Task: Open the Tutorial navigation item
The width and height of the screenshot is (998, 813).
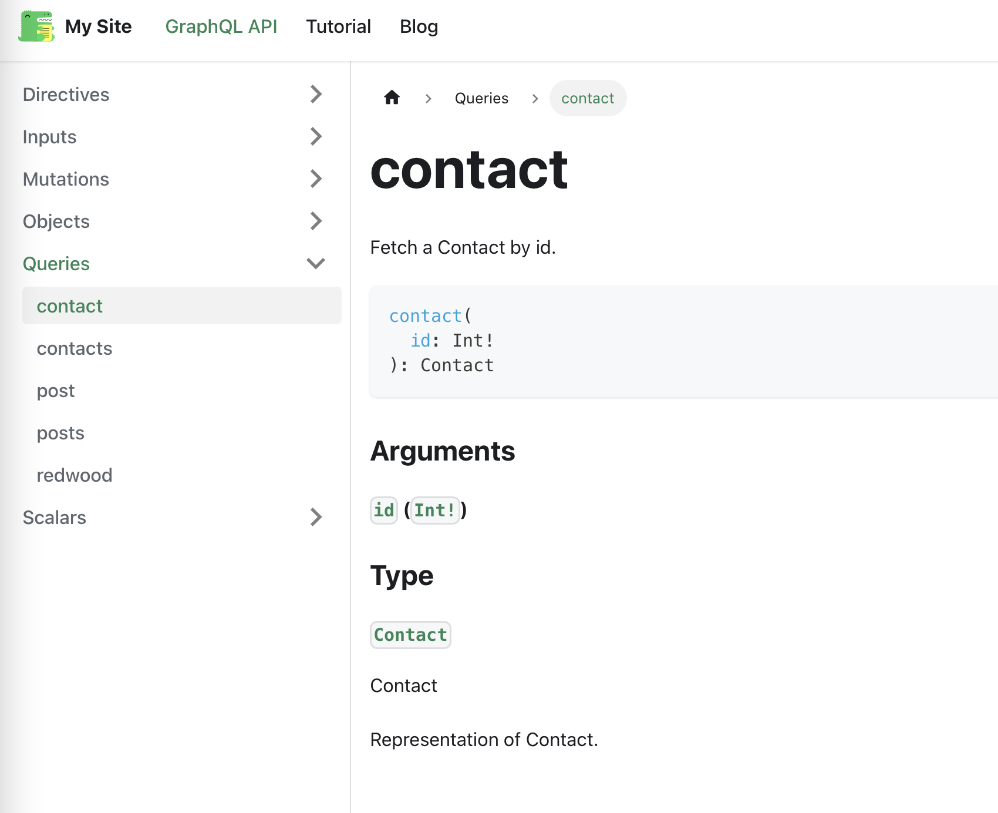Action: (338, 26)
